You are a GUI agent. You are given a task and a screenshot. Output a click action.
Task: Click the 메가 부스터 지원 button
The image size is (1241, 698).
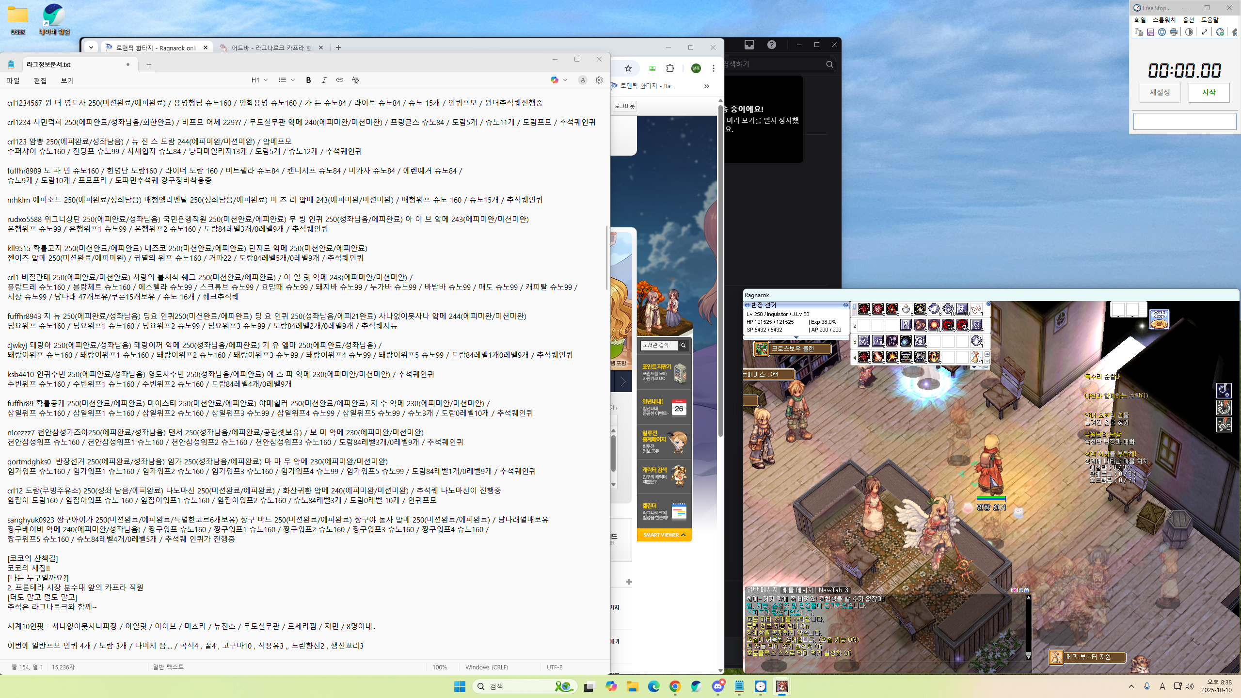1088,657
